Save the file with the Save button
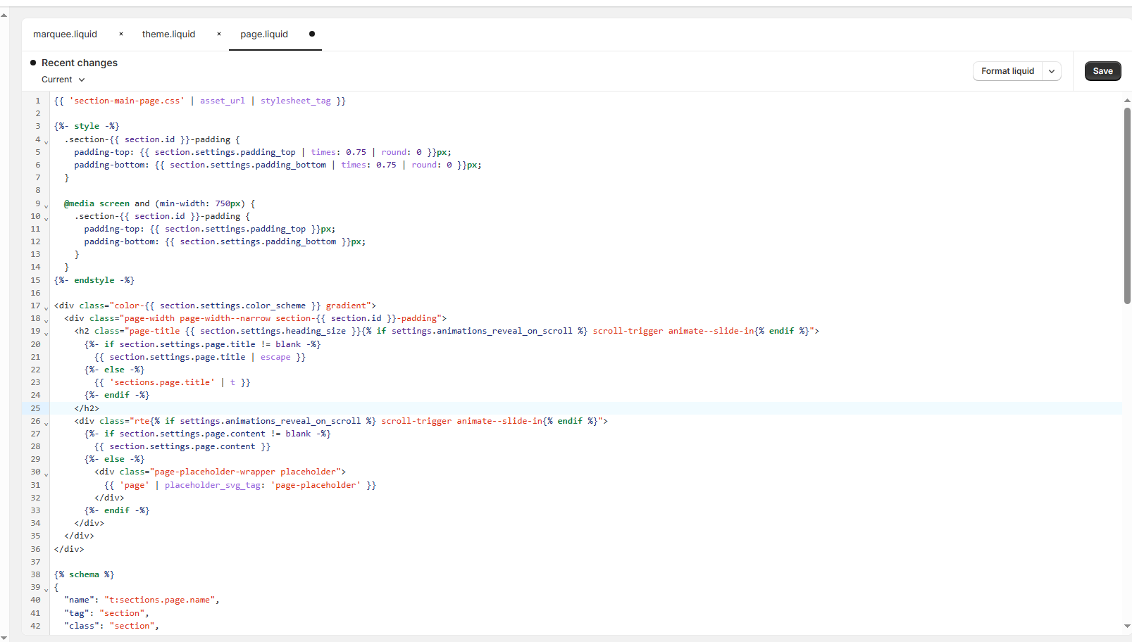 pyautogui.click(x=1102, y=71)
